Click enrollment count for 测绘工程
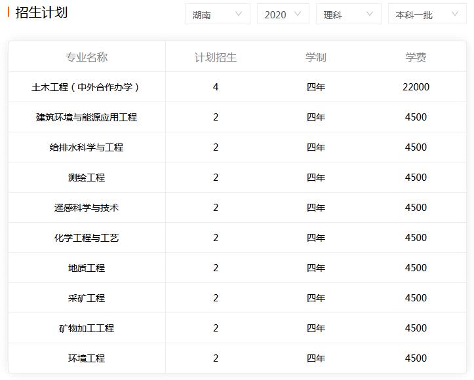The height and width of the screenshot is (380, 474). (x=216, y=178)
